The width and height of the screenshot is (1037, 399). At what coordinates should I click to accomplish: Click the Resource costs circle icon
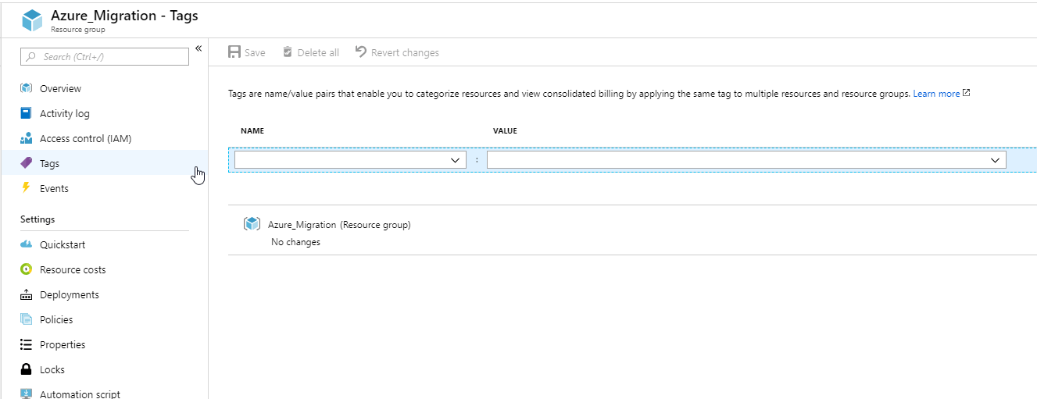(26, 269)
